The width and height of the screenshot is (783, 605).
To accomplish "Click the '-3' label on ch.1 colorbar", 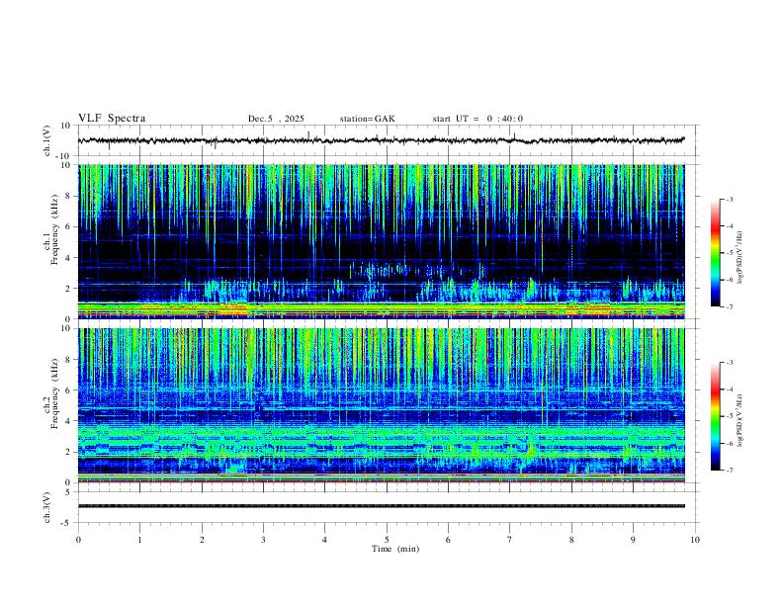I will coord(729,199).
